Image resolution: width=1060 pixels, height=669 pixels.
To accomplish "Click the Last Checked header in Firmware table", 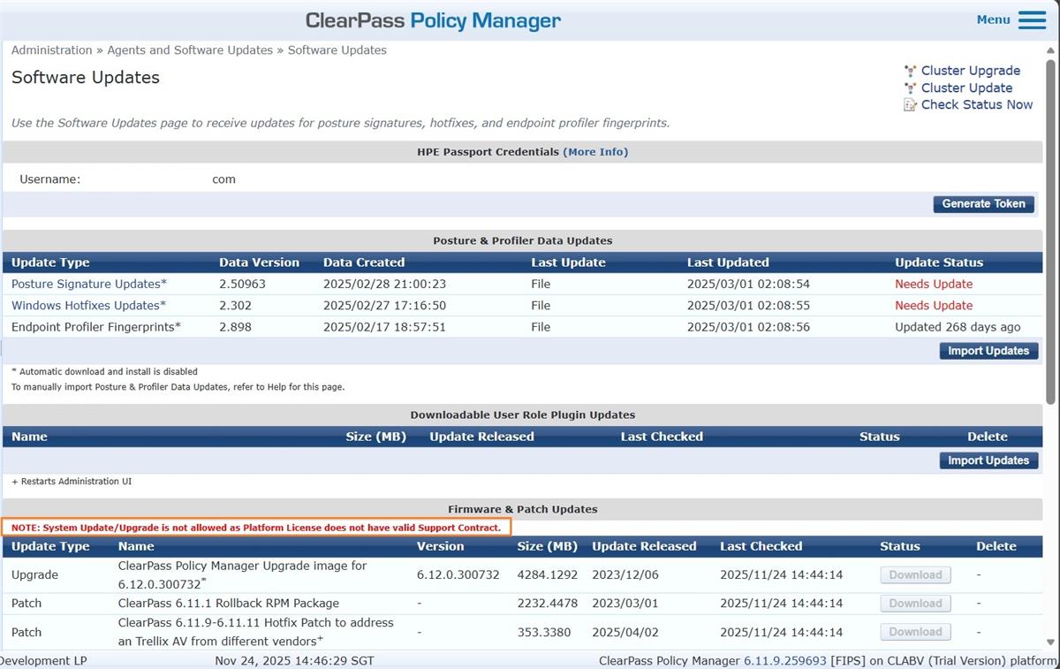I will coord(761,546).
